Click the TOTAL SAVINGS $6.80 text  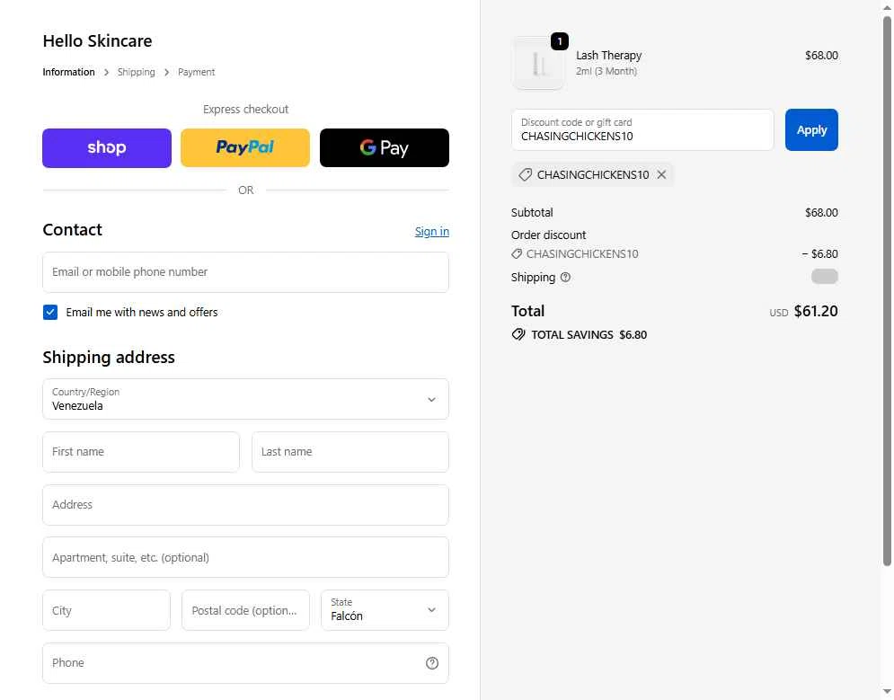pos(589,334)
